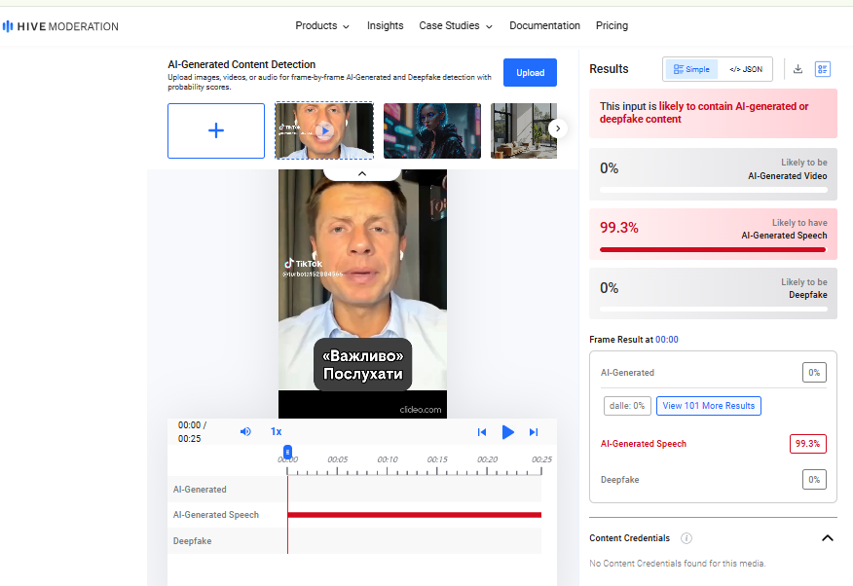Click the 00:15 timeline mark
This screenshot has height=586, width=853.
[x=437, y=459]
